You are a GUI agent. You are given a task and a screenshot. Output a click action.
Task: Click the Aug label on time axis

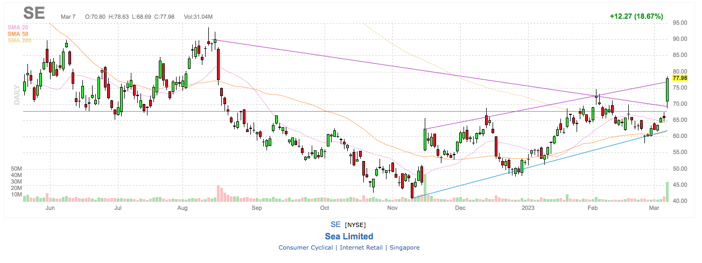182,207
